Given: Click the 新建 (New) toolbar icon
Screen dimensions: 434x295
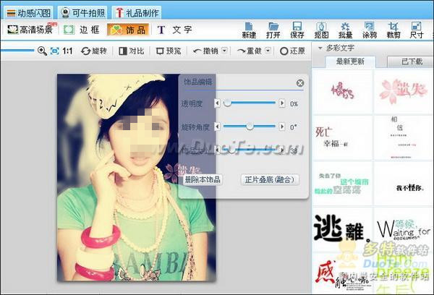Looking at the screenshot, I should (249, 29).
